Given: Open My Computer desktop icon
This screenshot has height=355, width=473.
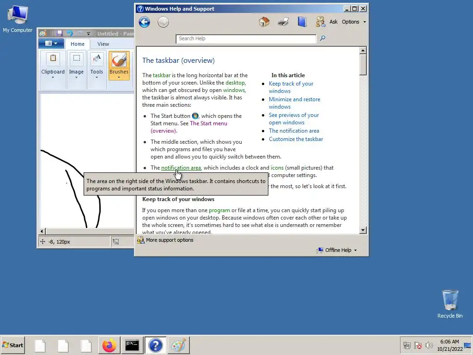Looking at the screenshot, I should click(x=18, y=18).
